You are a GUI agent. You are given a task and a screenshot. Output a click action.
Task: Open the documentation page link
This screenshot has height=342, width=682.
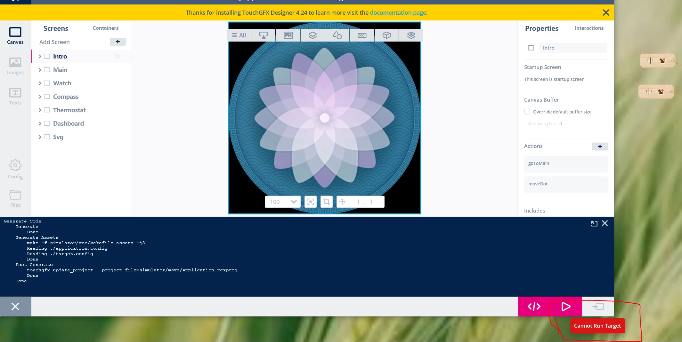point(398,12)
